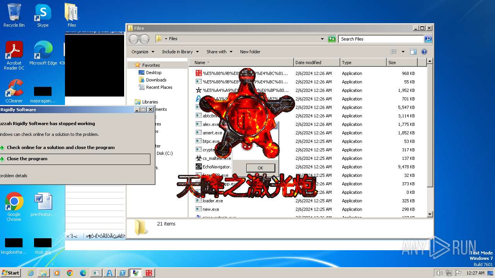Go to Desktop in navigation pane
Screen dimensions: 495x278
(x=154, y=73)
